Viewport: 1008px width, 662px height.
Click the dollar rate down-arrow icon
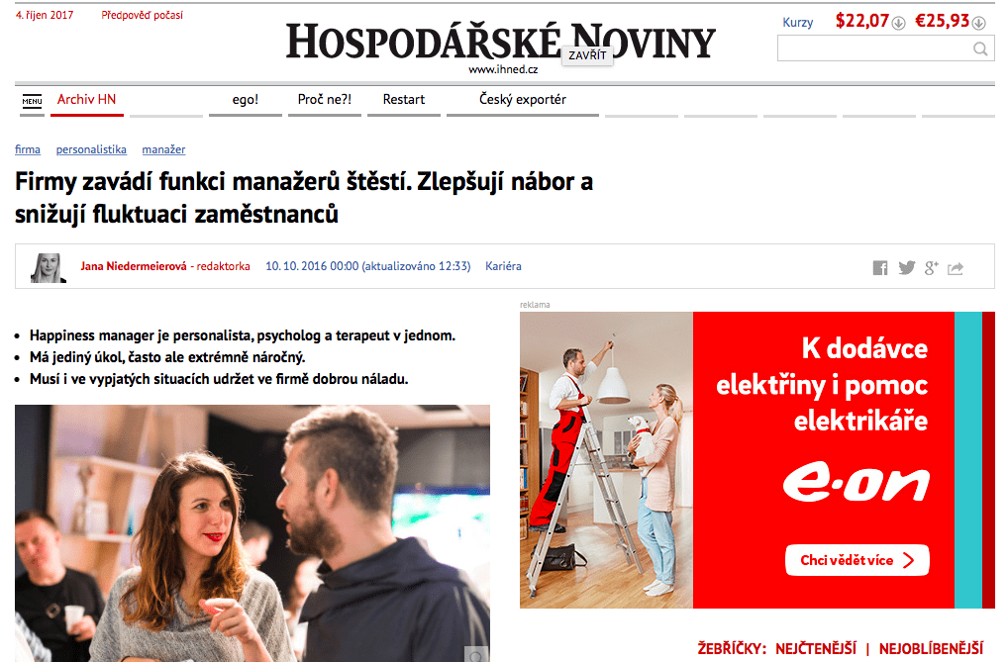(899, 23)
